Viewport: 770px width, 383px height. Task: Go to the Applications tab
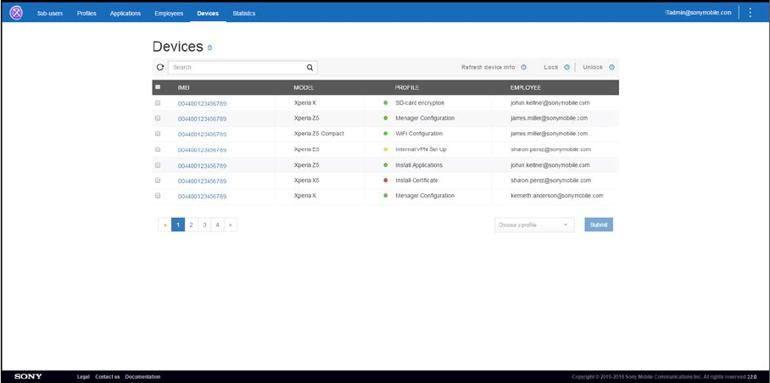point(126,14)
